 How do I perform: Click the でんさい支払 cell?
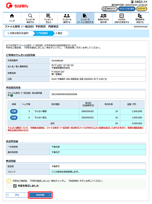[x=55, y=118]
